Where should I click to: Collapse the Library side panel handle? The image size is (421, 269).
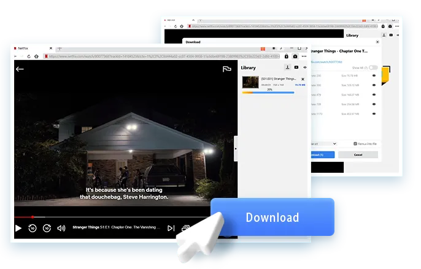coord(236,148)
